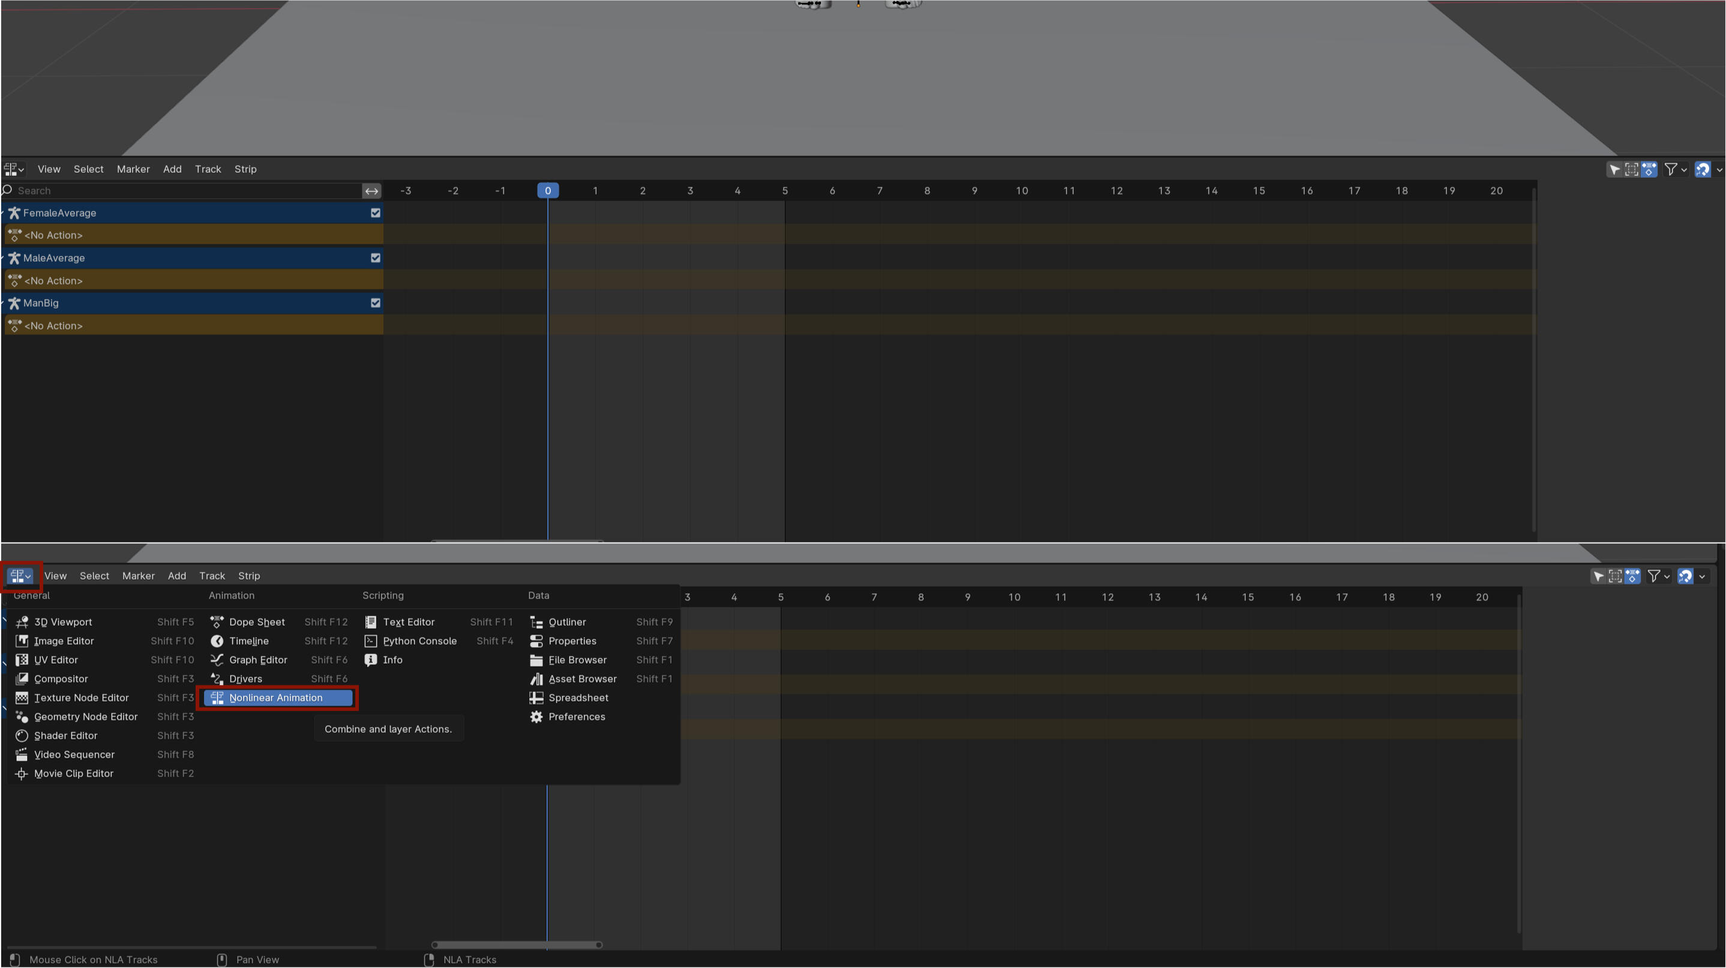The height and width of the screenshot is (968, 1726).
Task: Click lower NLA horizontal scrollbar
Action: [x=516, y=945]
